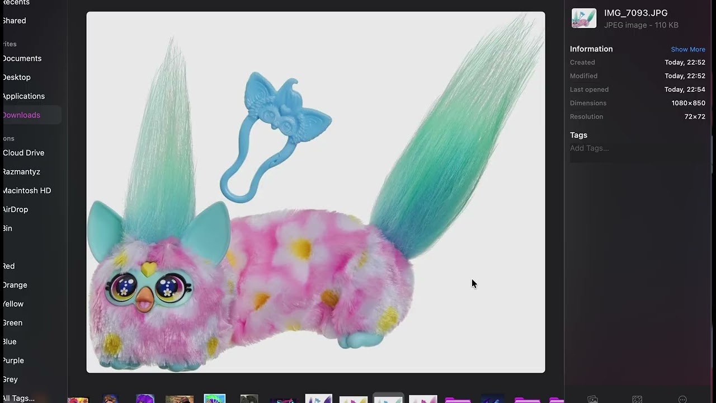Click Show More in the Information section
The height and width of the screenshot is (403, 716).
[x=688, y=49]
